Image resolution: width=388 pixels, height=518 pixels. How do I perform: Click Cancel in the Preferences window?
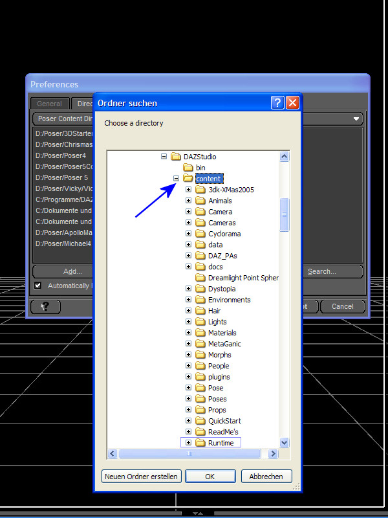(x=343, y=306)
